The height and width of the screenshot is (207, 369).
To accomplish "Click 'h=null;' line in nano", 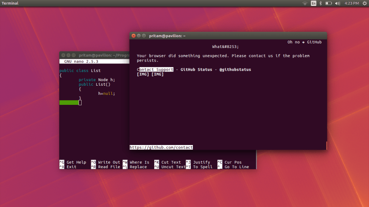I will click(107, 93).
